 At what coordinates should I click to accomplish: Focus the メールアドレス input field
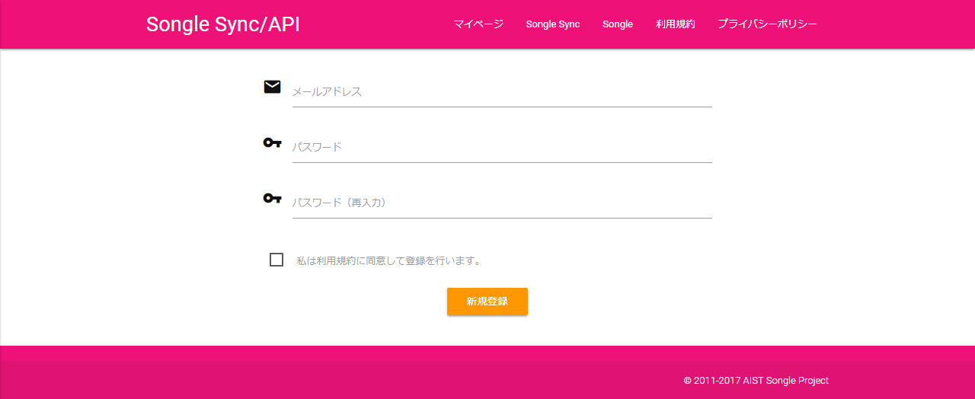click(x=501, y=92)
